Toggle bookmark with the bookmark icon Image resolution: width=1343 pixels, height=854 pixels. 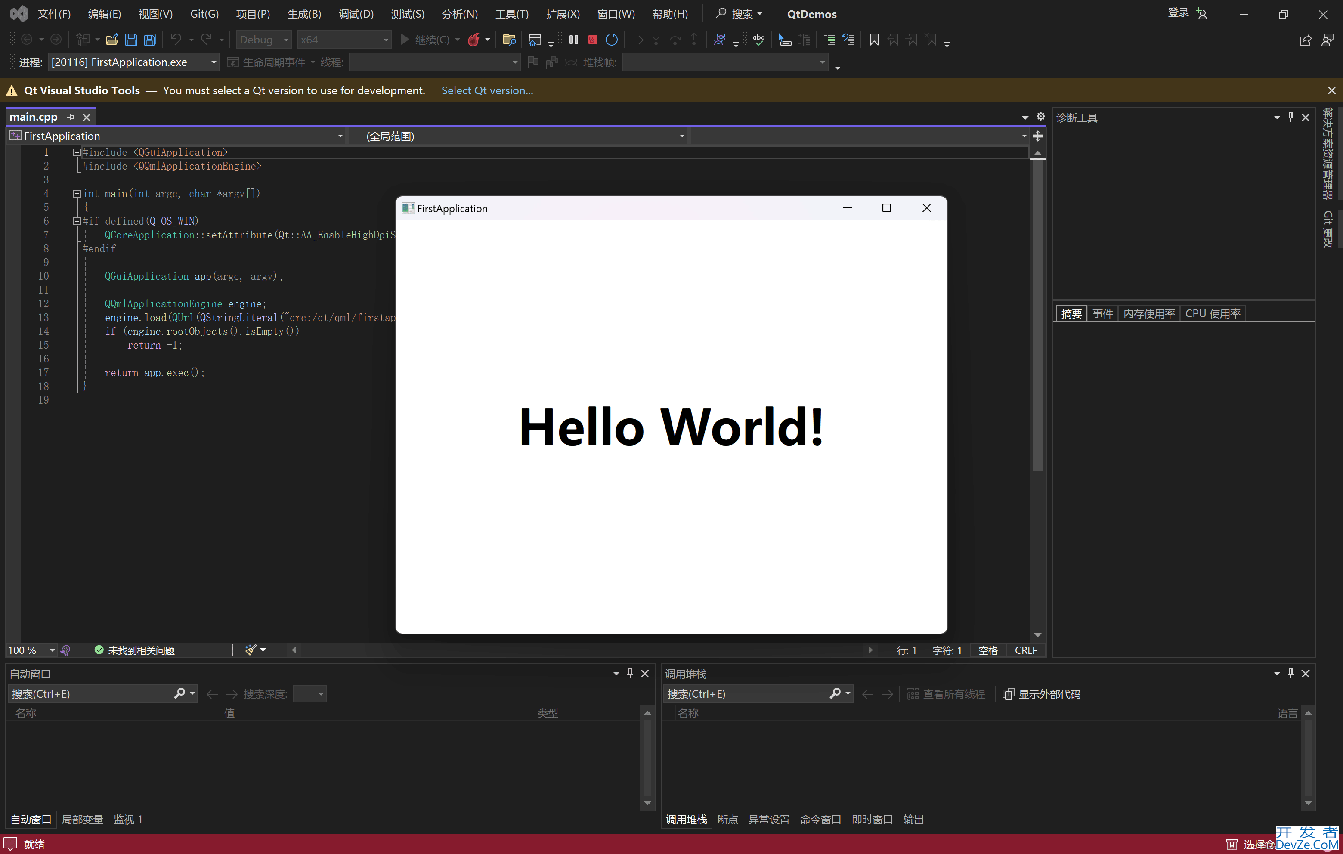point(874,40)
